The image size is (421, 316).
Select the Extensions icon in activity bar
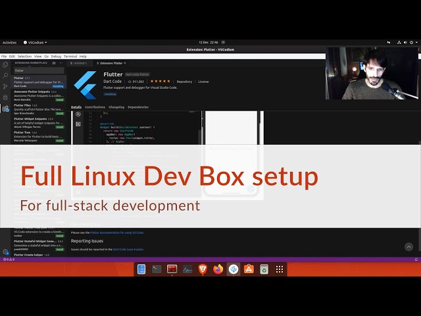5,109
